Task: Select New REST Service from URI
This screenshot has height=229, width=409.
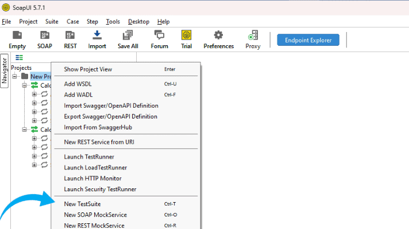Action: (x=126, y=142)
